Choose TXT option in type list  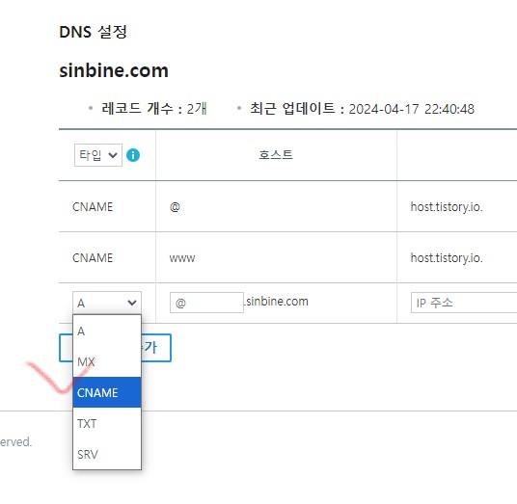107,423
